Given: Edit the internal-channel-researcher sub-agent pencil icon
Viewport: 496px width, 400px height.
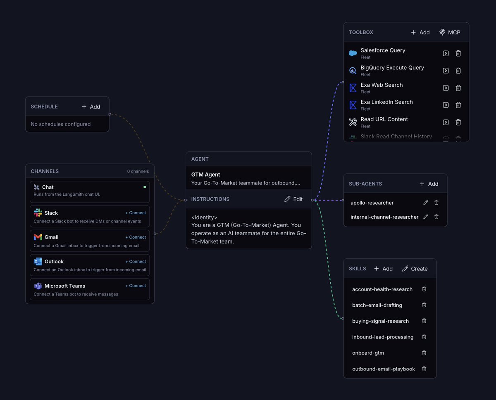Looking at the screenshot, I should (426, 217).
